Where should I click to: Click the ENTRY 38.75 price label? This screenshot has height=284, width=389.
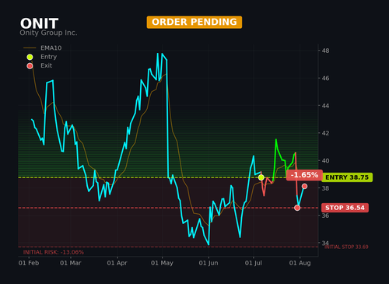(x=347, y=177)
